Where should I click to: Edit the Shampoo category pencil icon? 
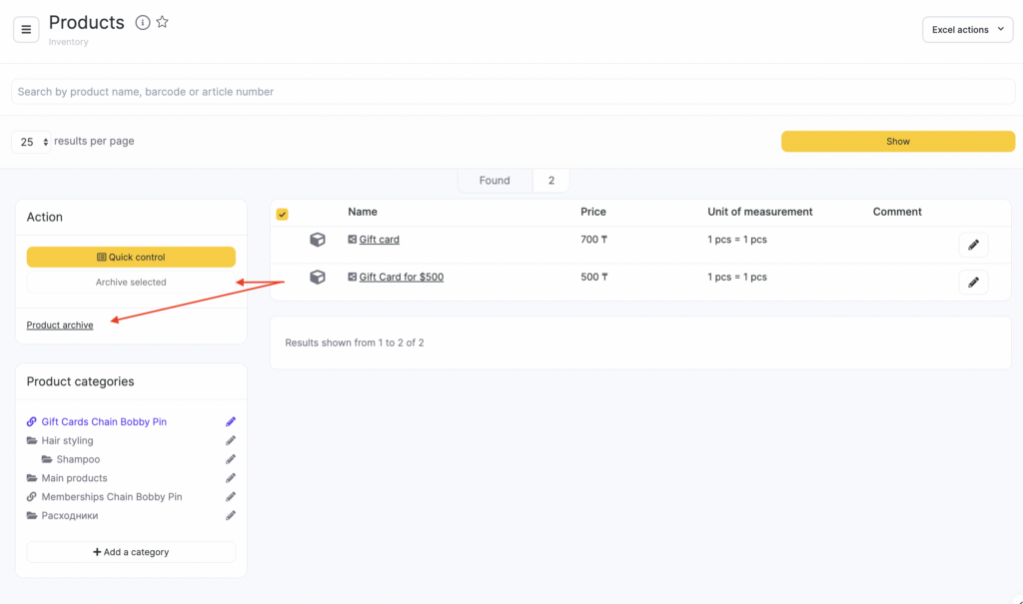pyautogui.click(x=231, y=459)
